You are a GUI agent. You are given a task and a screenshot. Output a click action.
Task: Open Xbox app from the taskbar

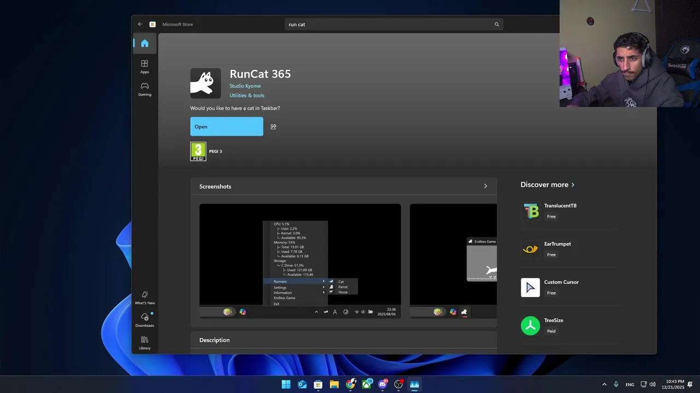coord(366,384)
